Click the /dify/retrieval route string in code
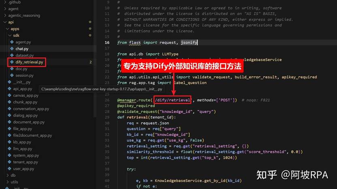Screen dimensions: 337x189 173,100
